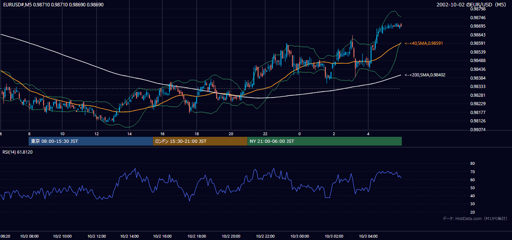Select the London 15:30-21:00 JST session bar

tap(200, 141)
